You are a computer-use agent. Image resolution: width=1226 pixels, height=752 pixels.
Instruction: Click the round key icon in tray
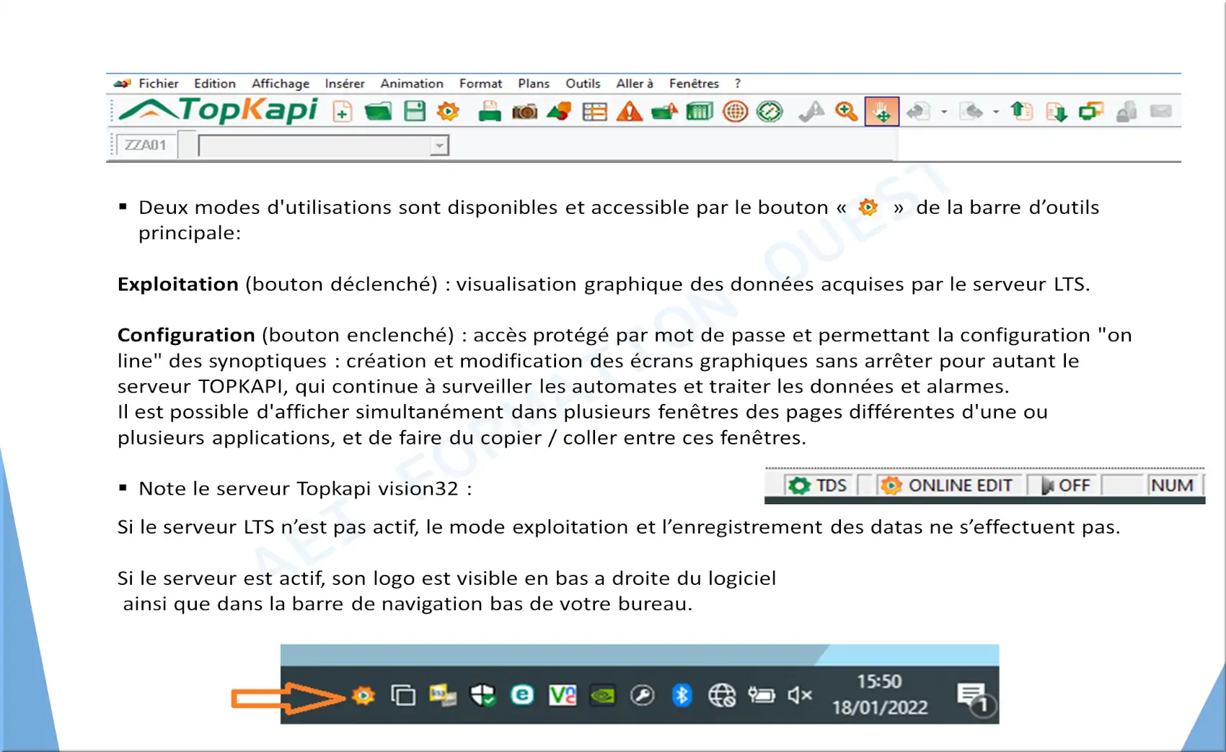pos(642,695)
